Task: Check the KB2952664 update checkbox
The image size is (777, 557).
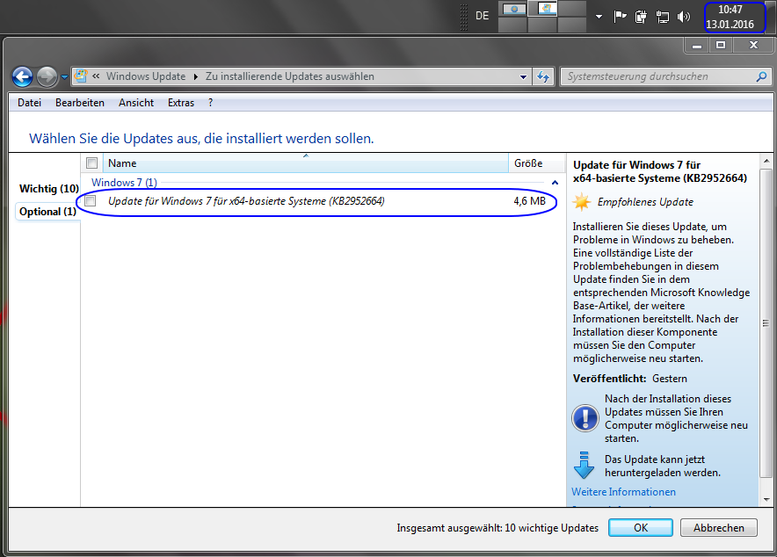Action: pyautogui.click(x=91, y=200)
